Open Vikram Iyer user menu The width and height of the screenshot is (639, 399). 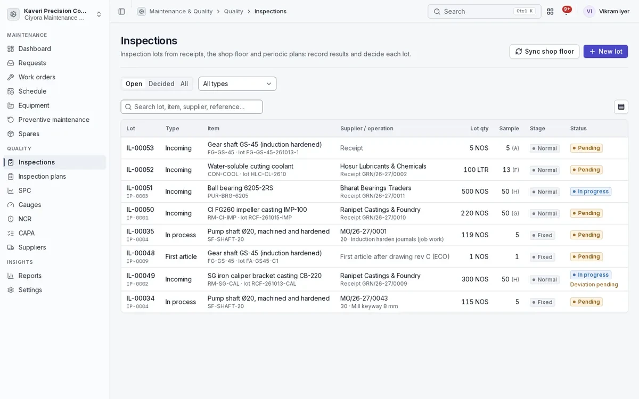pyautogui.click(x=607, y=11)
